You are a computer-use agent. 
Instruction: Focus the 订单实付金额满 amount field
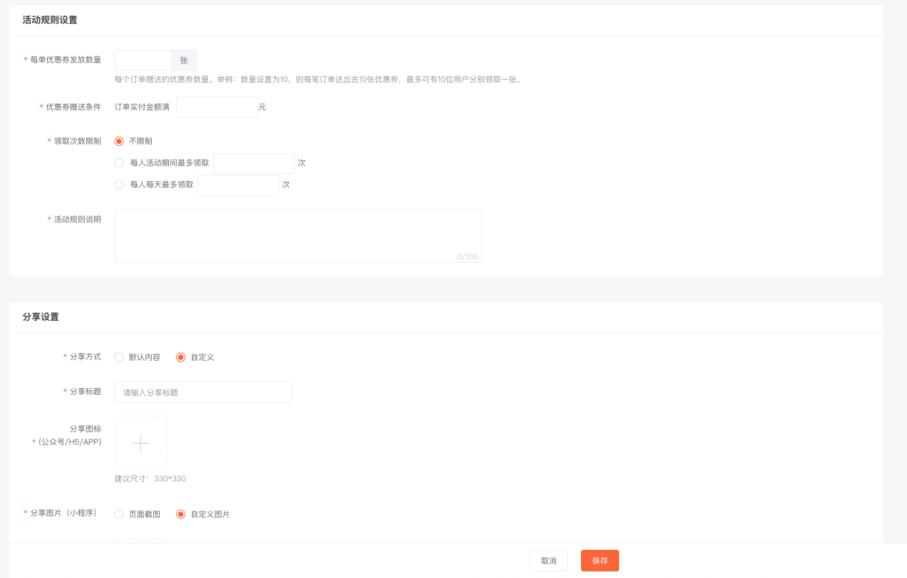pos(217,107)
